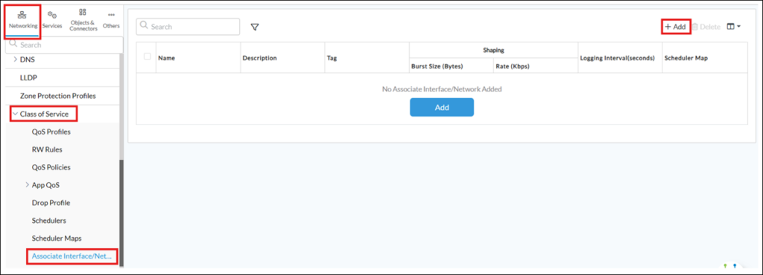Open Objects & Connectors icon
Screen dimensions: 763x275
(x=83, y=12)
